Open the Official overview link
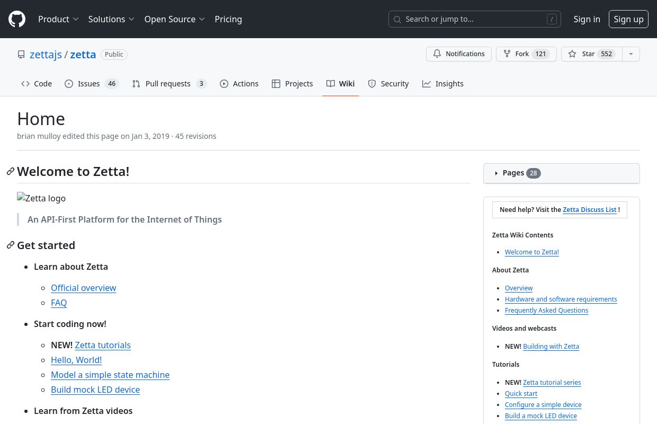The image size is (657, 424). 83,288
